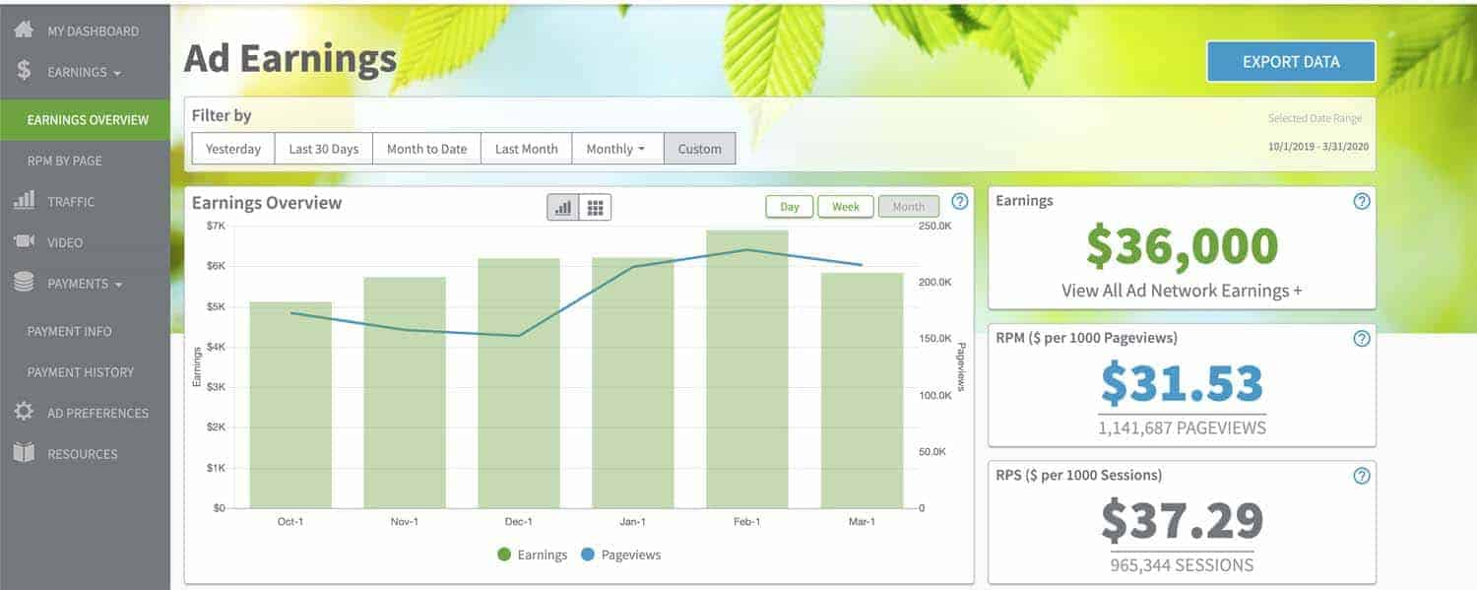Click the Resources book icon

click(24, 453)
